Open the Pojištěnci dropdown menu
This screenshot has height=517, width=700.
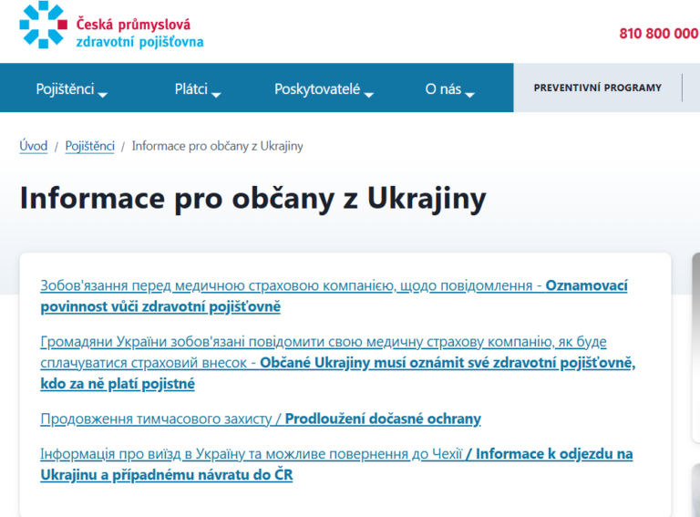(x=71, y=88)
